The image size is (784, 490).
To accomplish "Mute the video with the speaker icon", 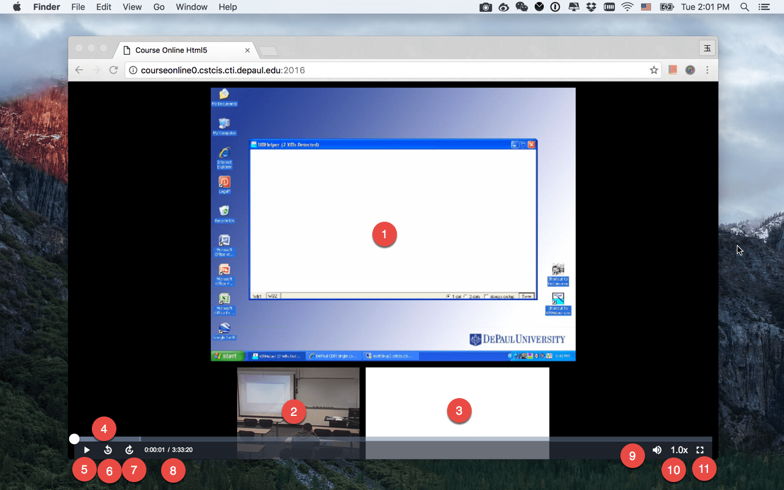I will tap(657, 450).
